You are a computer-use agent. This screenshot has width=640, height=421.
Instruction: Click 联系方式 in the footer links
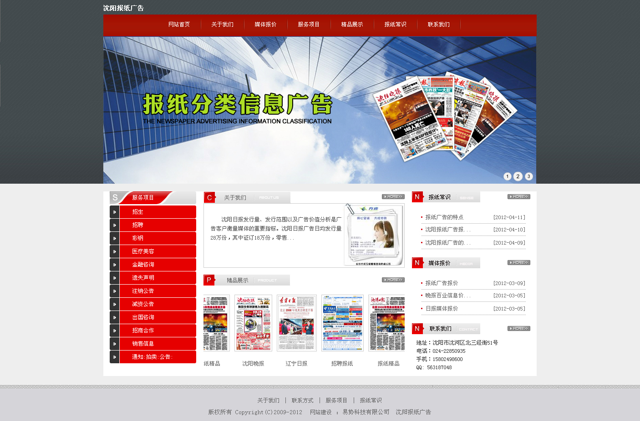click(303, 401)
